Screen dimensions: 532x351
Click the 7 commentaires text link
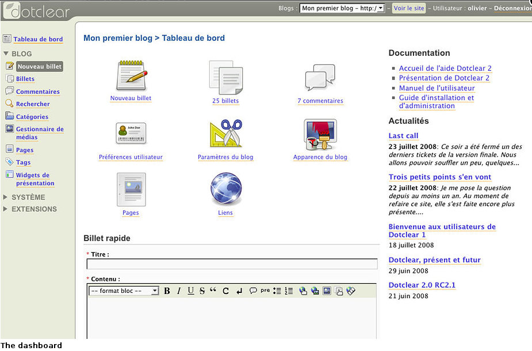(x=320, y=101)
